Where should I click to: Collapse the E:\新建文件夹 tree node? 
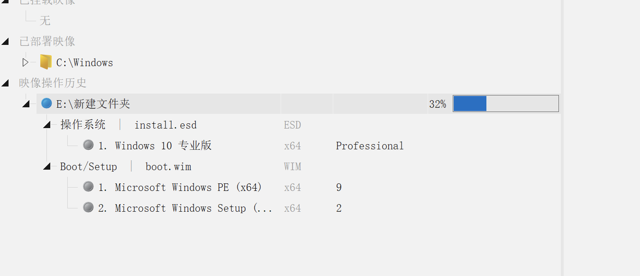(x=26, y=104)
